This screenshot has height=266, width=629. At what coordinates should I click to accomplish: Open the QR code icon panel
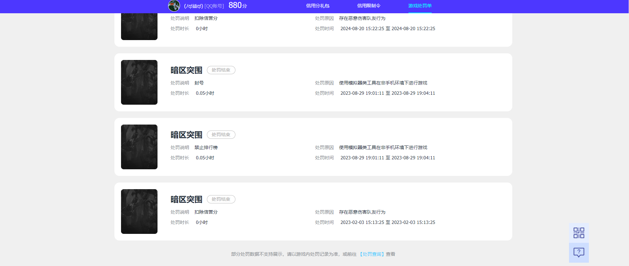[579, 233]
